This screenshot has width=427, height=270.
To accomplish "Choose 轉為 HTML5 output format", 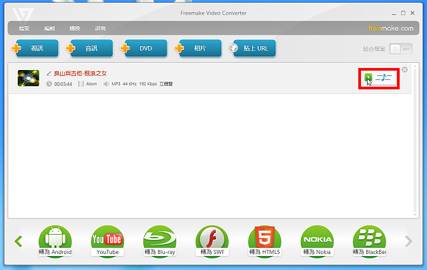I will point(265,241).
